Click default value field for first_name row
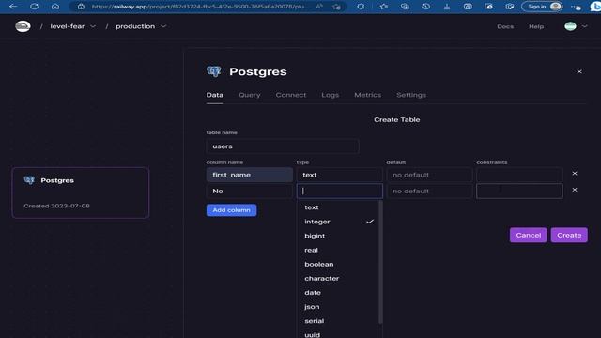The width and height of the screenshot is (601, 338). pyautogui.click(x=429, y=175)
